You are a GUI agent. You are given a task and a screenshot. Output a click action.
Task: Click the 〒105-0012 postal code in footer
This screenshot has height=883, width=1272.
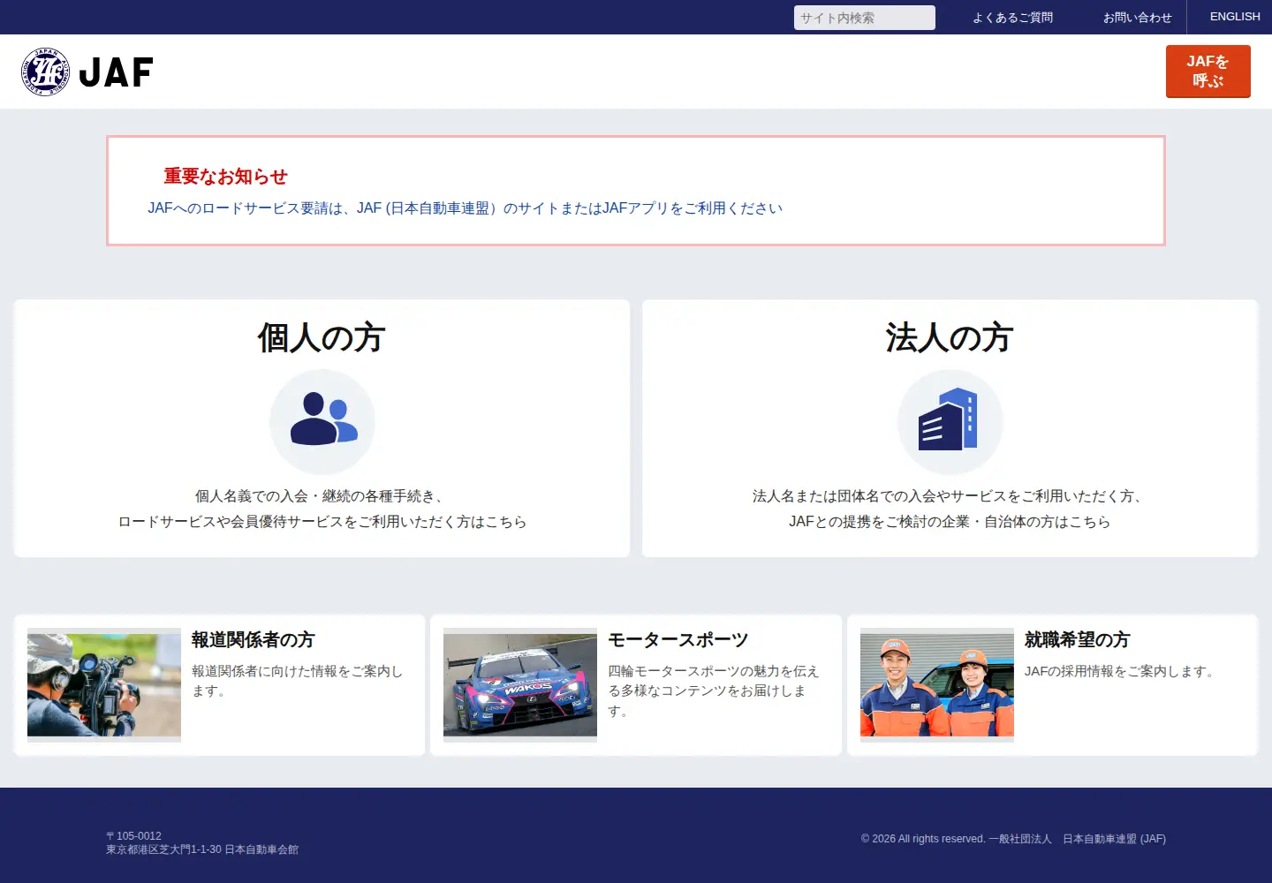(133, 836)
